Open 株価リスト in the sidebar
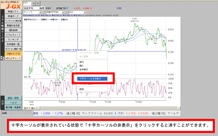218x136 pixels. coord(13,12)
